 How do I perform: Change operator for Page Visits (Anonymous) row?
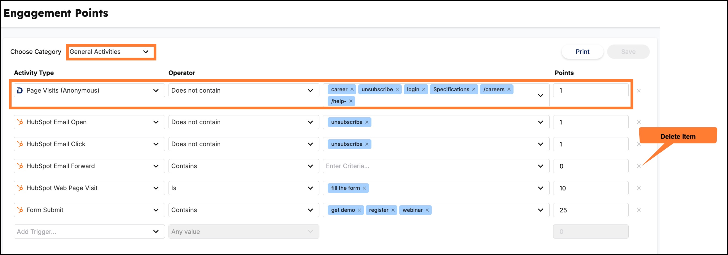point(244,91)
